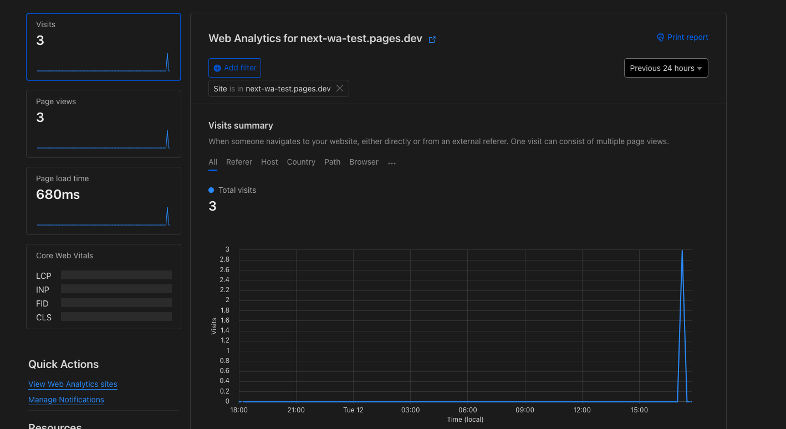Toggle the Total visits series visibility
786x429 pixels.
point(232,190)
